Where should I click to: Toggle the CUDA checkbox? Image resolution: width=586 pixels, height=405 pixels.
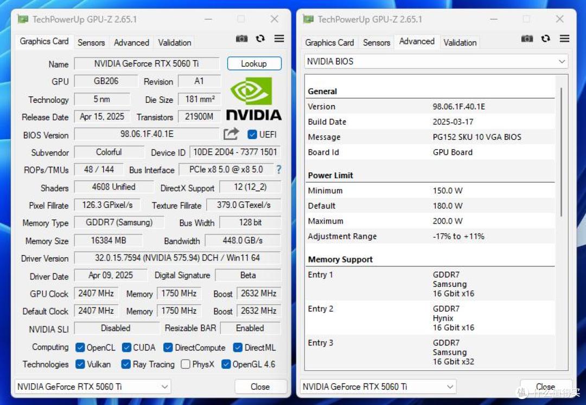[126, 348]
